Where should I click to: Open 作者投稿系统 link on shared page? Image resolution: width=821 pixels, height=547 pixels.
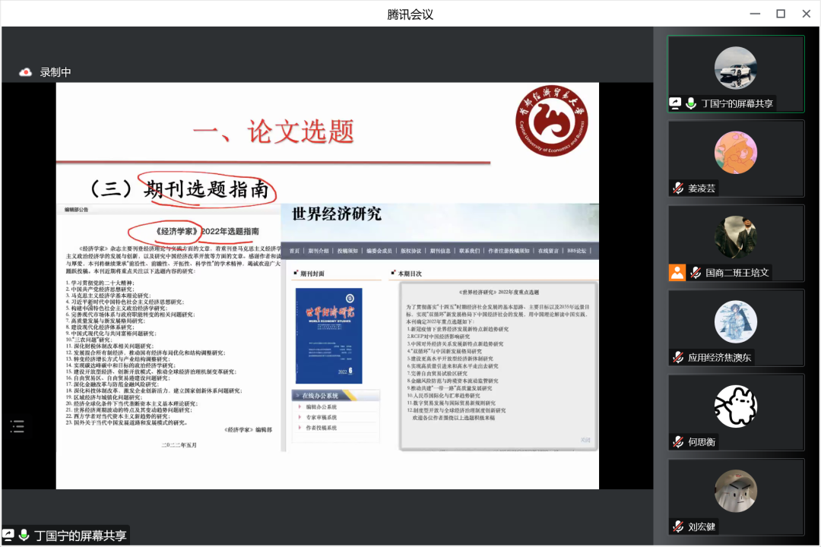click(x=321, y=428)
